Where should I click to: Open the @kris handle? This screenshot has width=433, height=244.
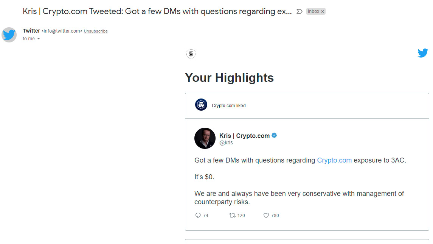tap(226, 143)
